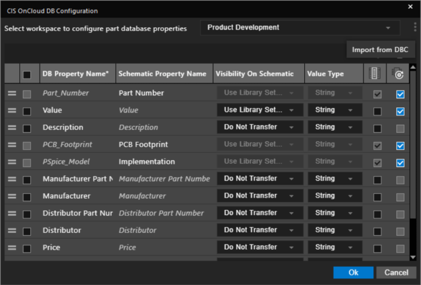Click the drag handle icon for Part_Number row
The image size is (421, 285).
tap(12, 93)
